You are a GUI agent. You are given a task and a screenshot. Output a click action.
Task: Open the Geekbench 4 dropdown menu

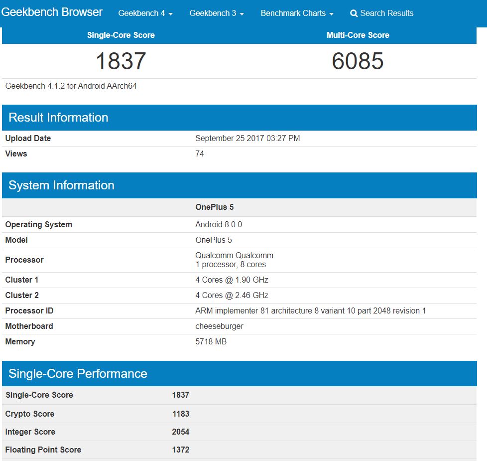145,13
